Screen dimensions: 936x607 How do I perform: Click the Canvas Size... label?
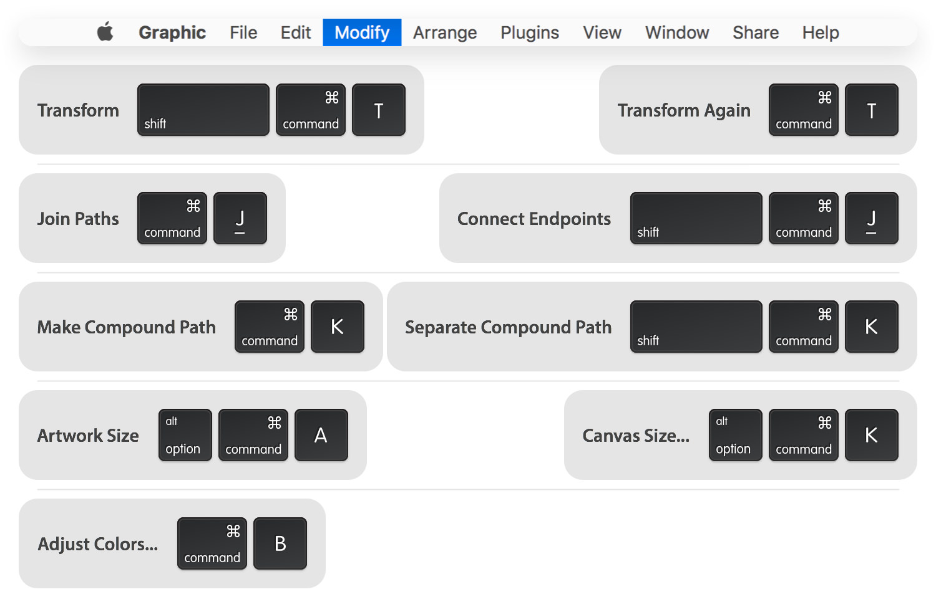636,436
